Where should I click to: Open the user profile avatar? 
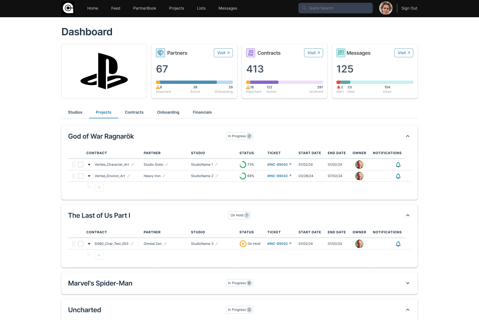coord(386,8)
